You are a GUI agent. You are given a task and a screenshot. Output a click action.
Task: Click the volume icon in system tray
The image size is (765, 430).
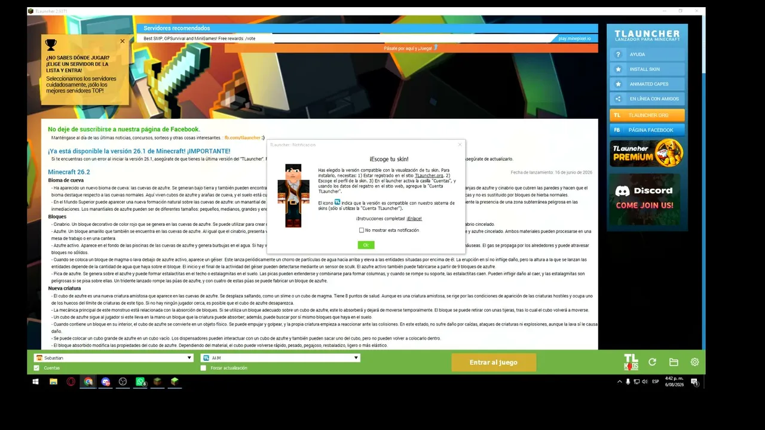(644, 382)
